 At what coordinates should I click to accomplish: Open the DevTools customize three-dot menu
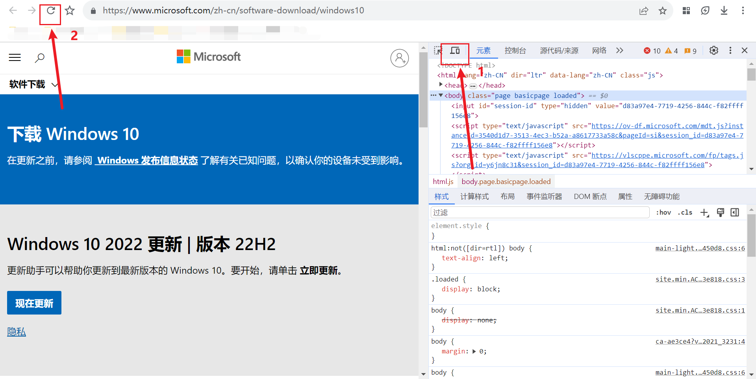730,50
